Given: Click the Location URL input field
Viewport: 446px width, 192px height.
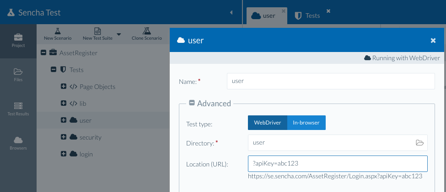Looking at the screenshot, I should tap(337, 163).
